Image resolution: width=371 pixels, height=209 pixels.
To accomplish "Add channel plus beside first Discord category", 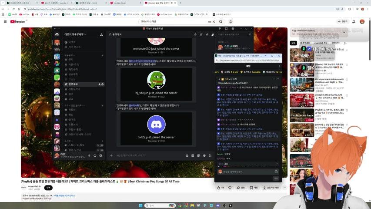I will (103, 55).
